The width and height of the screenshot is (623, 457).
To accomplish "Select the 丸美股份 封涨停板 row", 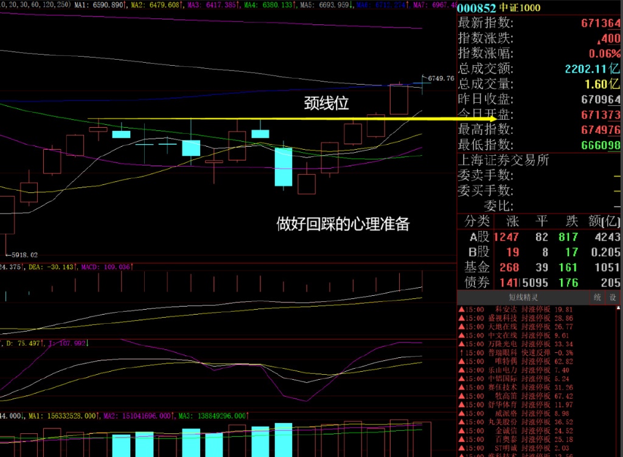I will (x=516, y=422).
